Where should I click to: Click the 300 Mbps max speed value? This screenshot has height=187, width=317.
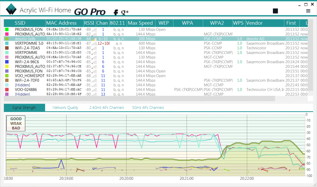(147, 39)
